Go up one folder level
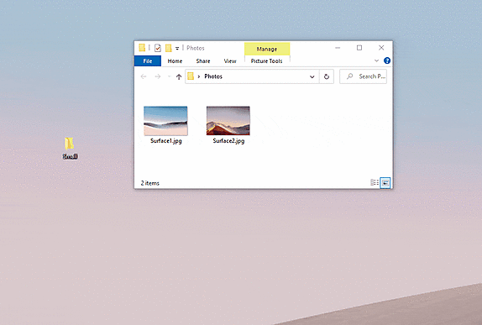 pyautogui.click(x=179, y=76)
